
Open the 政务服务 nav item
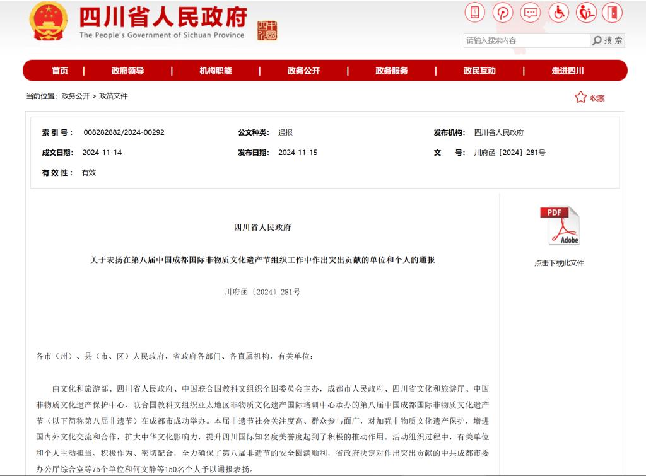pos(391,71)
